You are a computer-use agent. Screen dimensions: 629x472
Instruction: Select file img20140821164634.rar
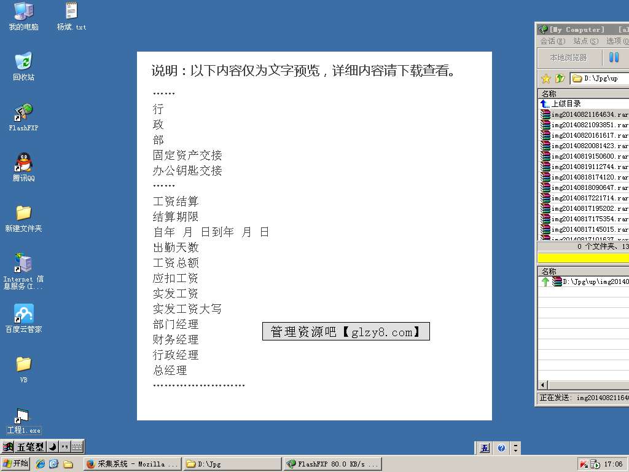(x=584, y=114)
